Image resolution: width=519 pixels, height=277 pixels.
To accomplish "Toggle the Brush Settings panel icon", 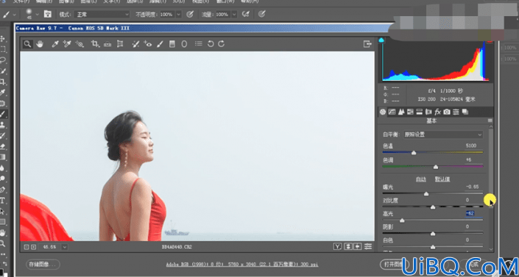I will click(x=48, y=14).
